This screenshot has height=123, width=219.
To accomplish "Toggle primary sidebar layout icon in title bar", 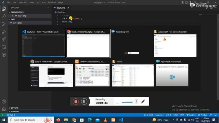I will [183, 2].
